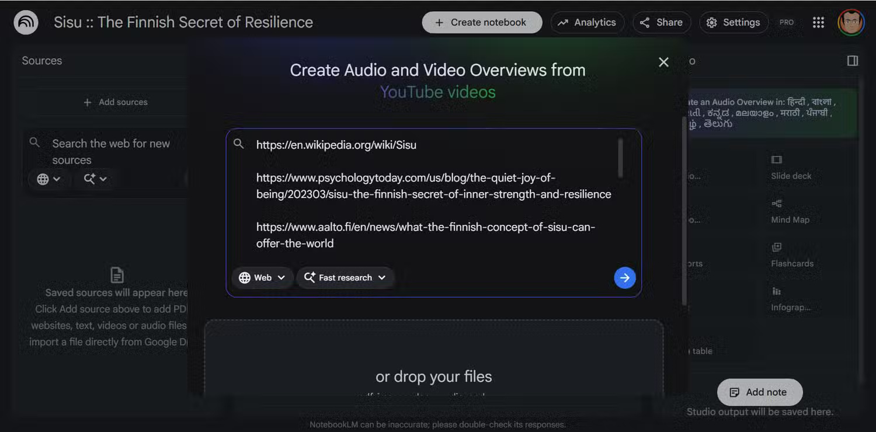Select the Slide deck studio option

click(x=791, y=168)
